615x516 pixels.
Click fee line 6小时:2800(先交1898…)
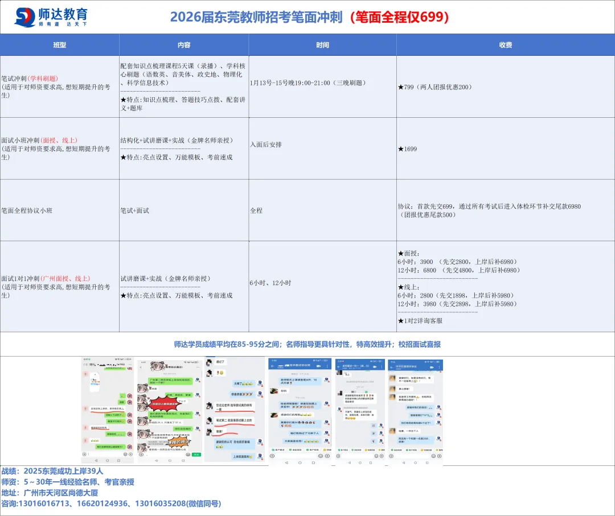click(456, 295)
